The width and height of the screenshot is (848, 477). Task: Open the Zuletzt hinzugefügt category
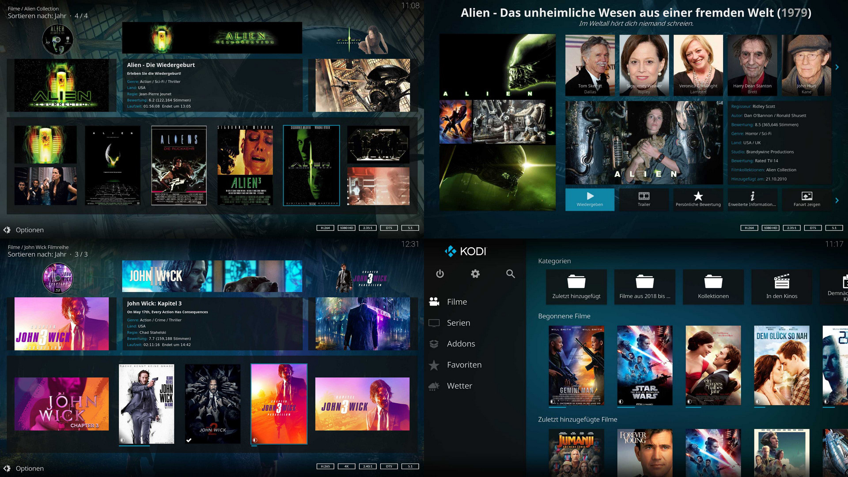pyautogui.click(x=576, y=287)
